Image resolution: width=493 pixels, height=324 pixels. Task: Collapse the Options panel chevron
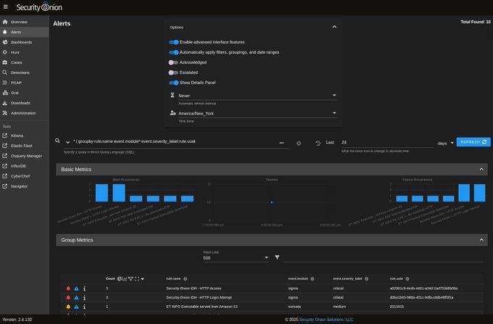point(334,27)
